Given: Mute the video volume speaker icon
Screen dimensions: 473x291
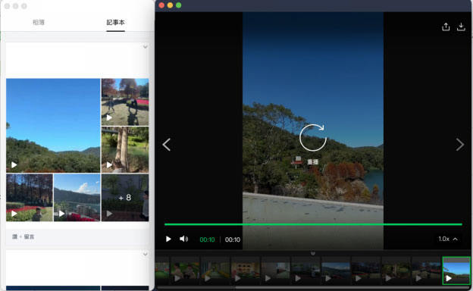Looking at the screenshot, I should click(183, 239).
